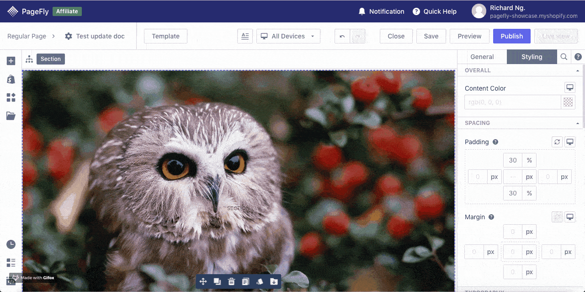Open the Add Element panel in the left sidebar
Image resolution: width=585 pixels, height=292 pixels.
click(11, 61)
